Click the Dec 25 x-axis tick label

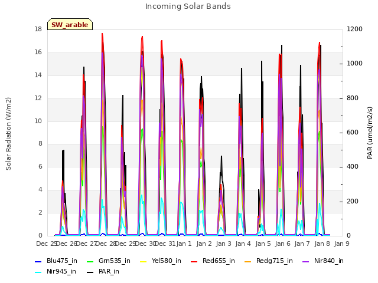[x=46, y=243]
